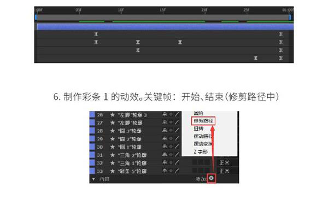
Task: Toggle the shy switch on layer 27
Action: coord(165,122)
